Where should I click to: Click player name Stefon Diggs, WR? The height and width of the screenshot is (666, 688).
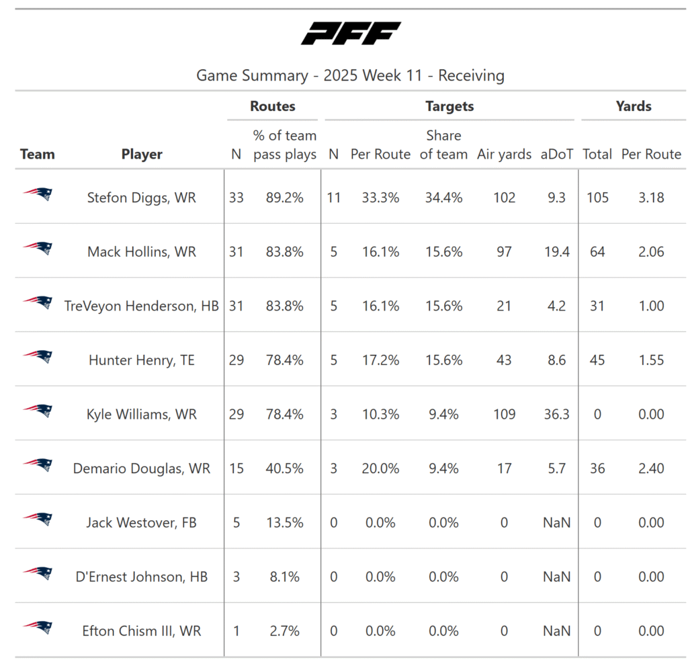coord(142,198)
